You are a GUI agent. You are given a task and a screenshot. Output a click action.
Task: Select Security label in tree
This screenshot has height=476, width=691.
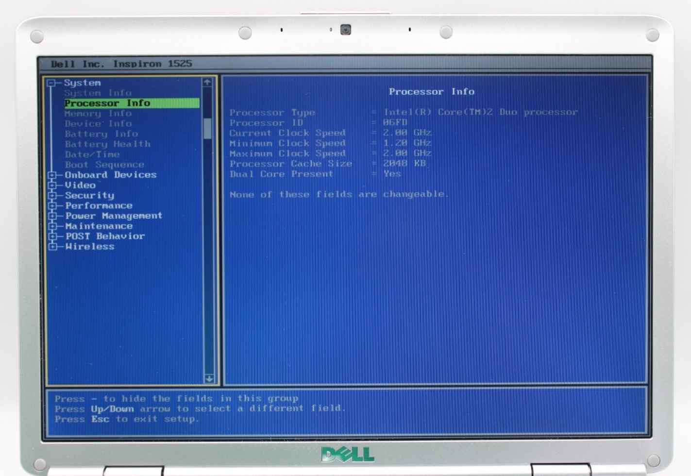click(x=89, y=195)
